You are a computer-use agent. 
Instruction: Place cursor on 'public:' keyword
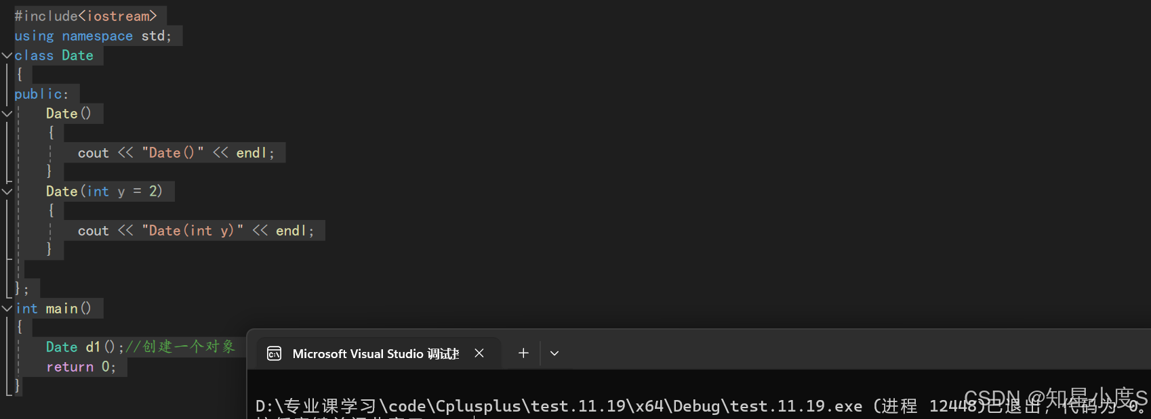(x=41, y=94)
